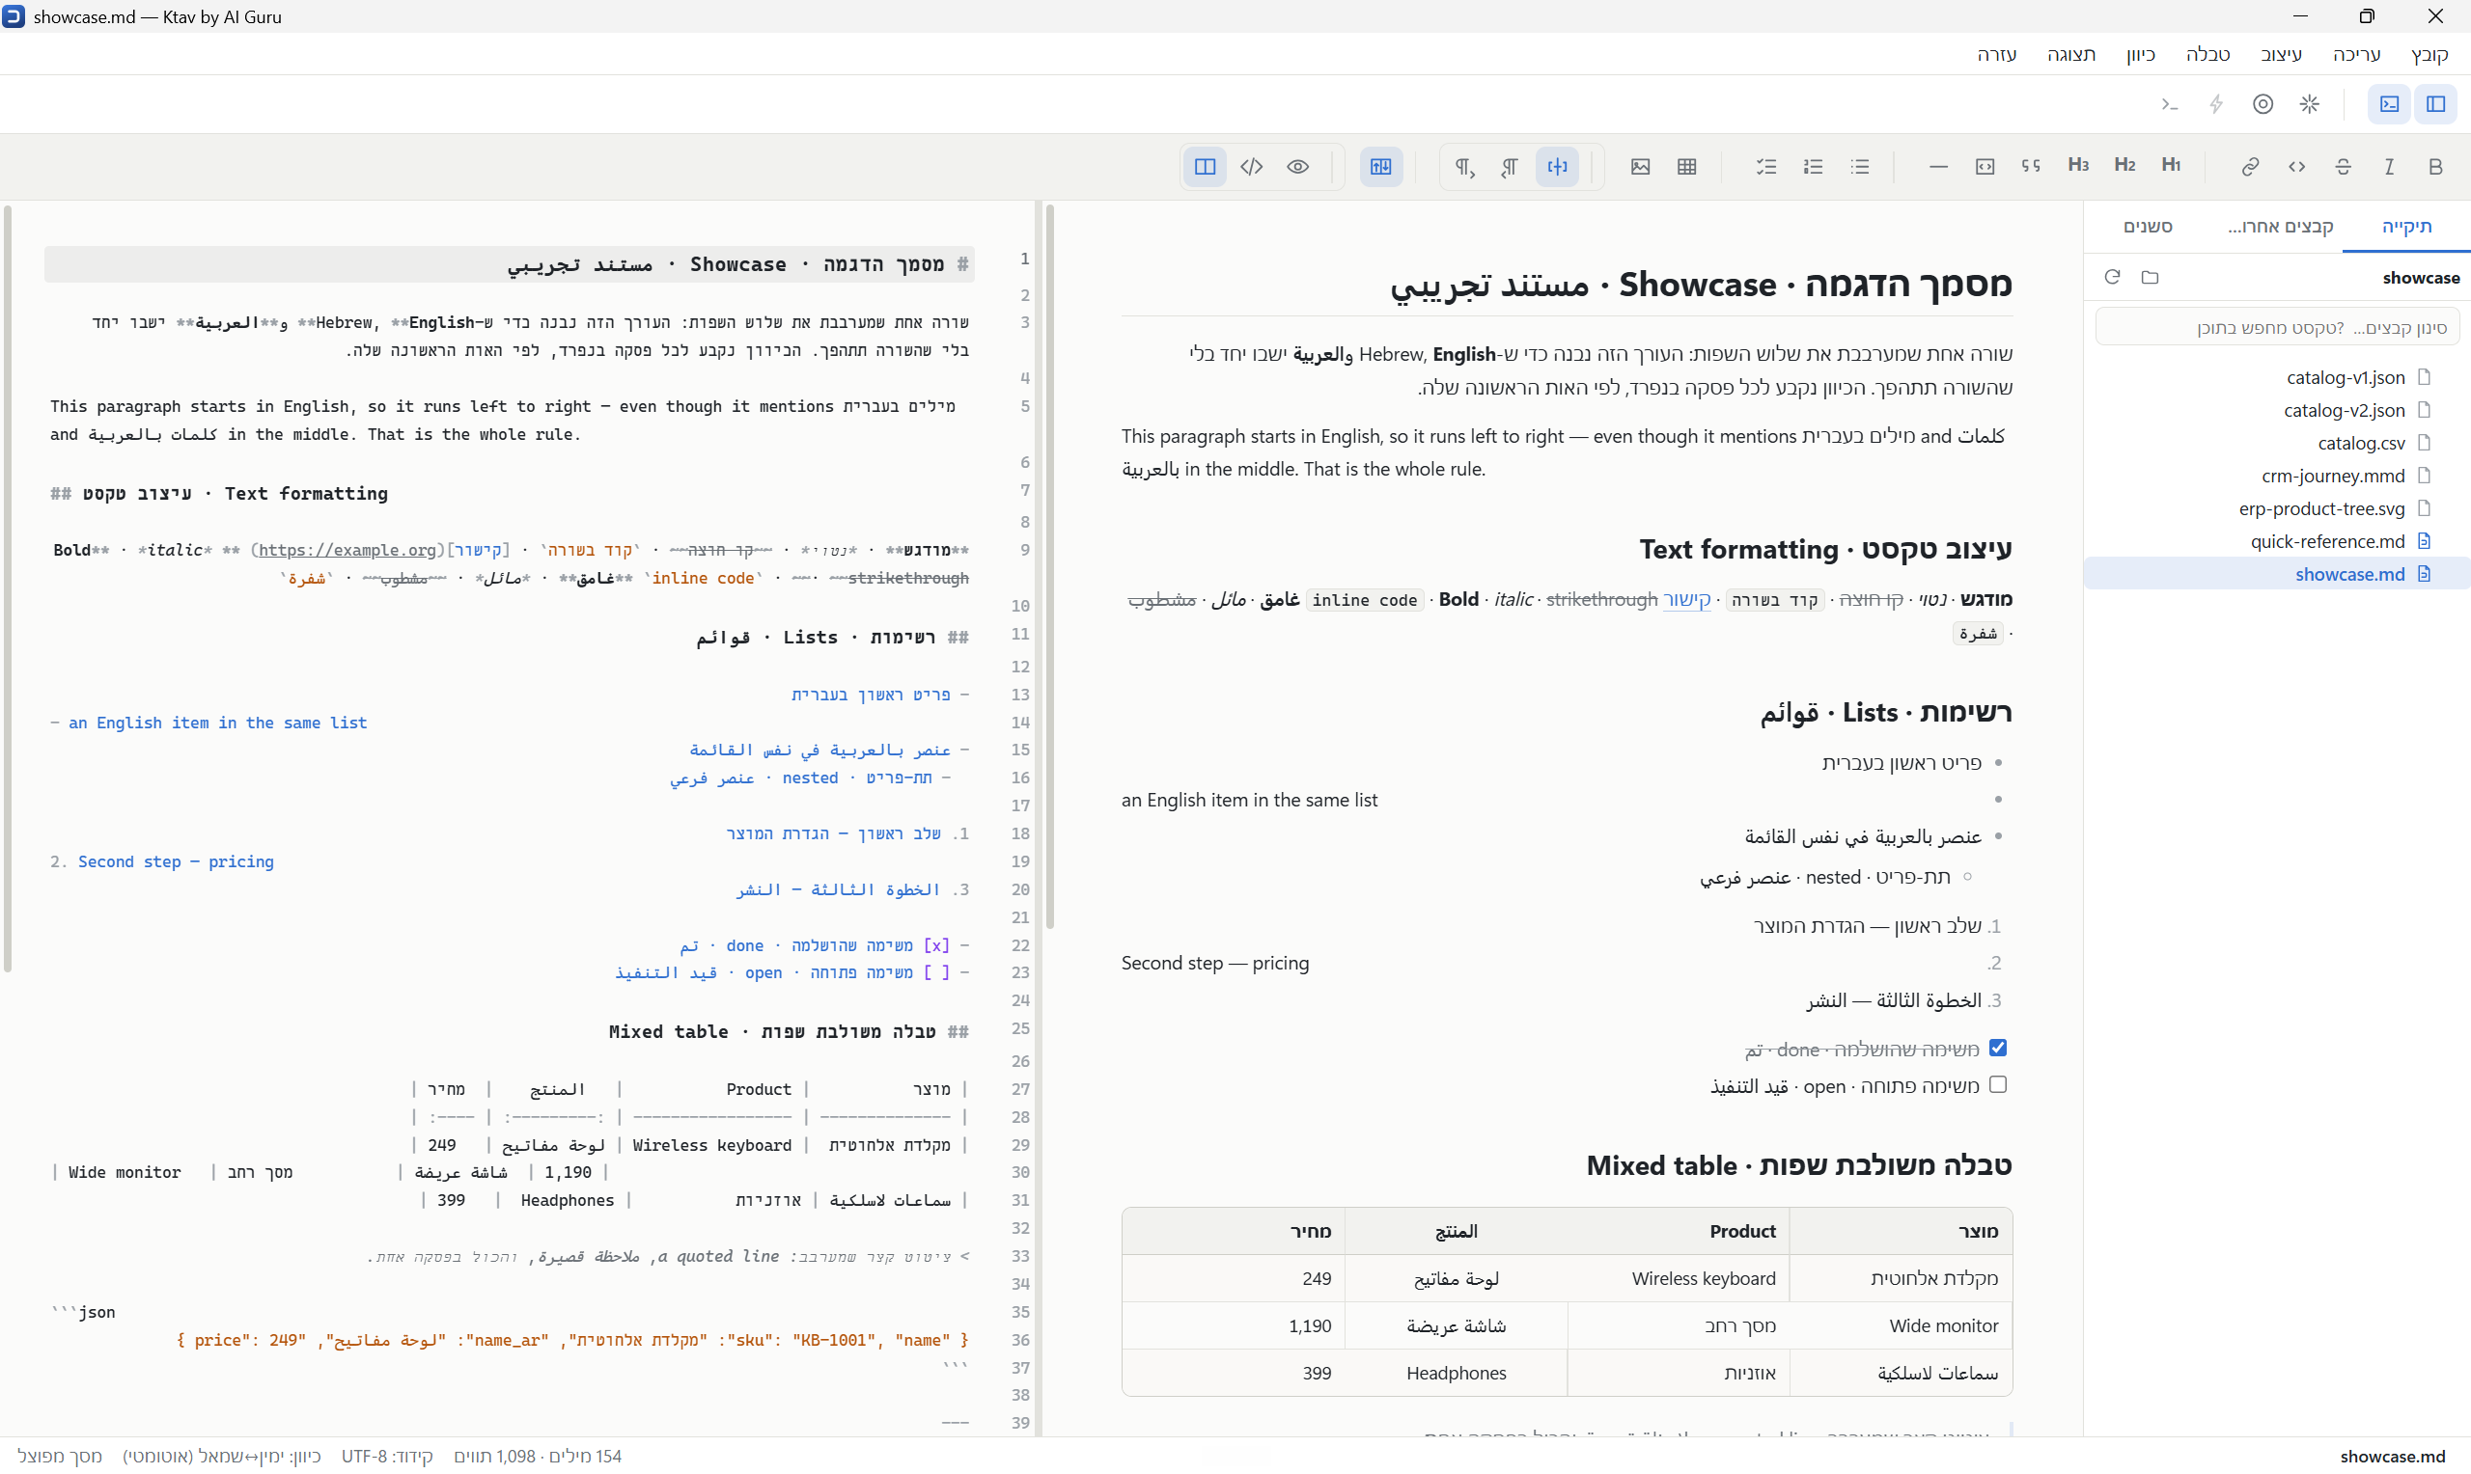This screenshot has height=1474, width=2471.
Task: Open the טבלה menu
Action: [x=2207, y=55]
